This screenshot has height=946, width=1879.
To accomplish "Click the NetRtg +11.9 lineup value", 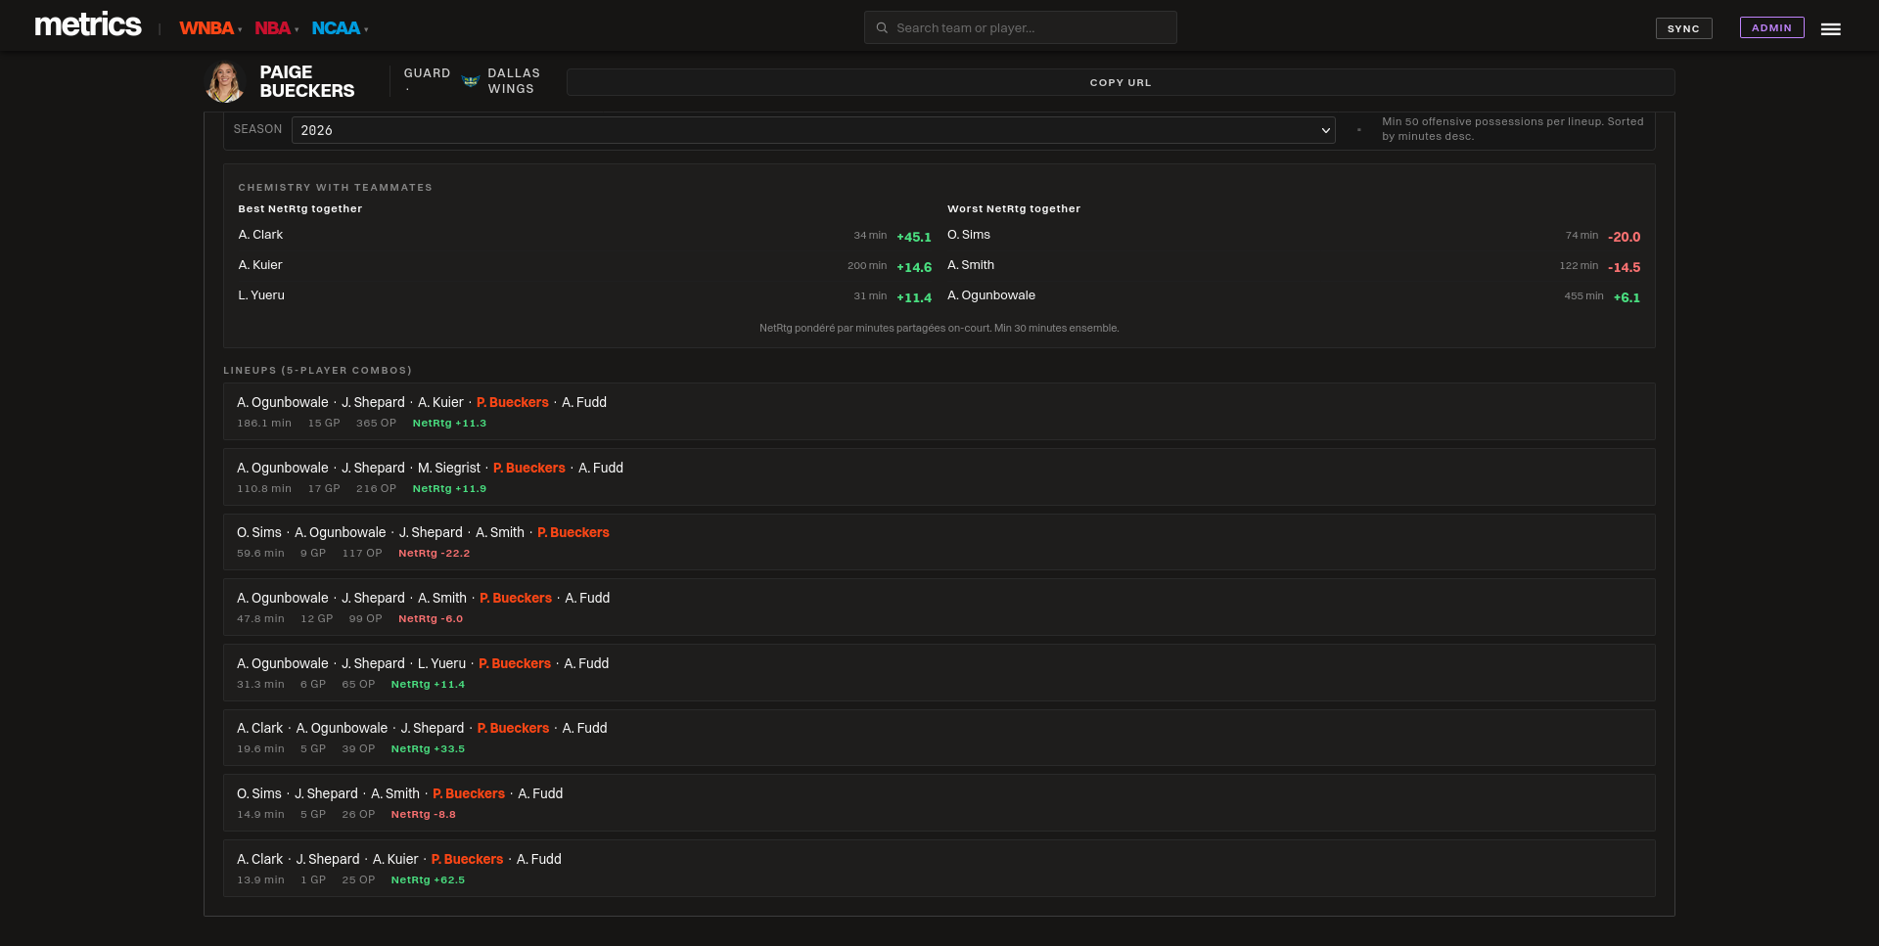I will [x=449, y=489].
